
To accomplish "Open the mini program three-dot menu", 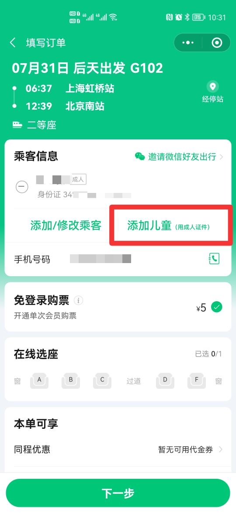I will click(188, 43).
